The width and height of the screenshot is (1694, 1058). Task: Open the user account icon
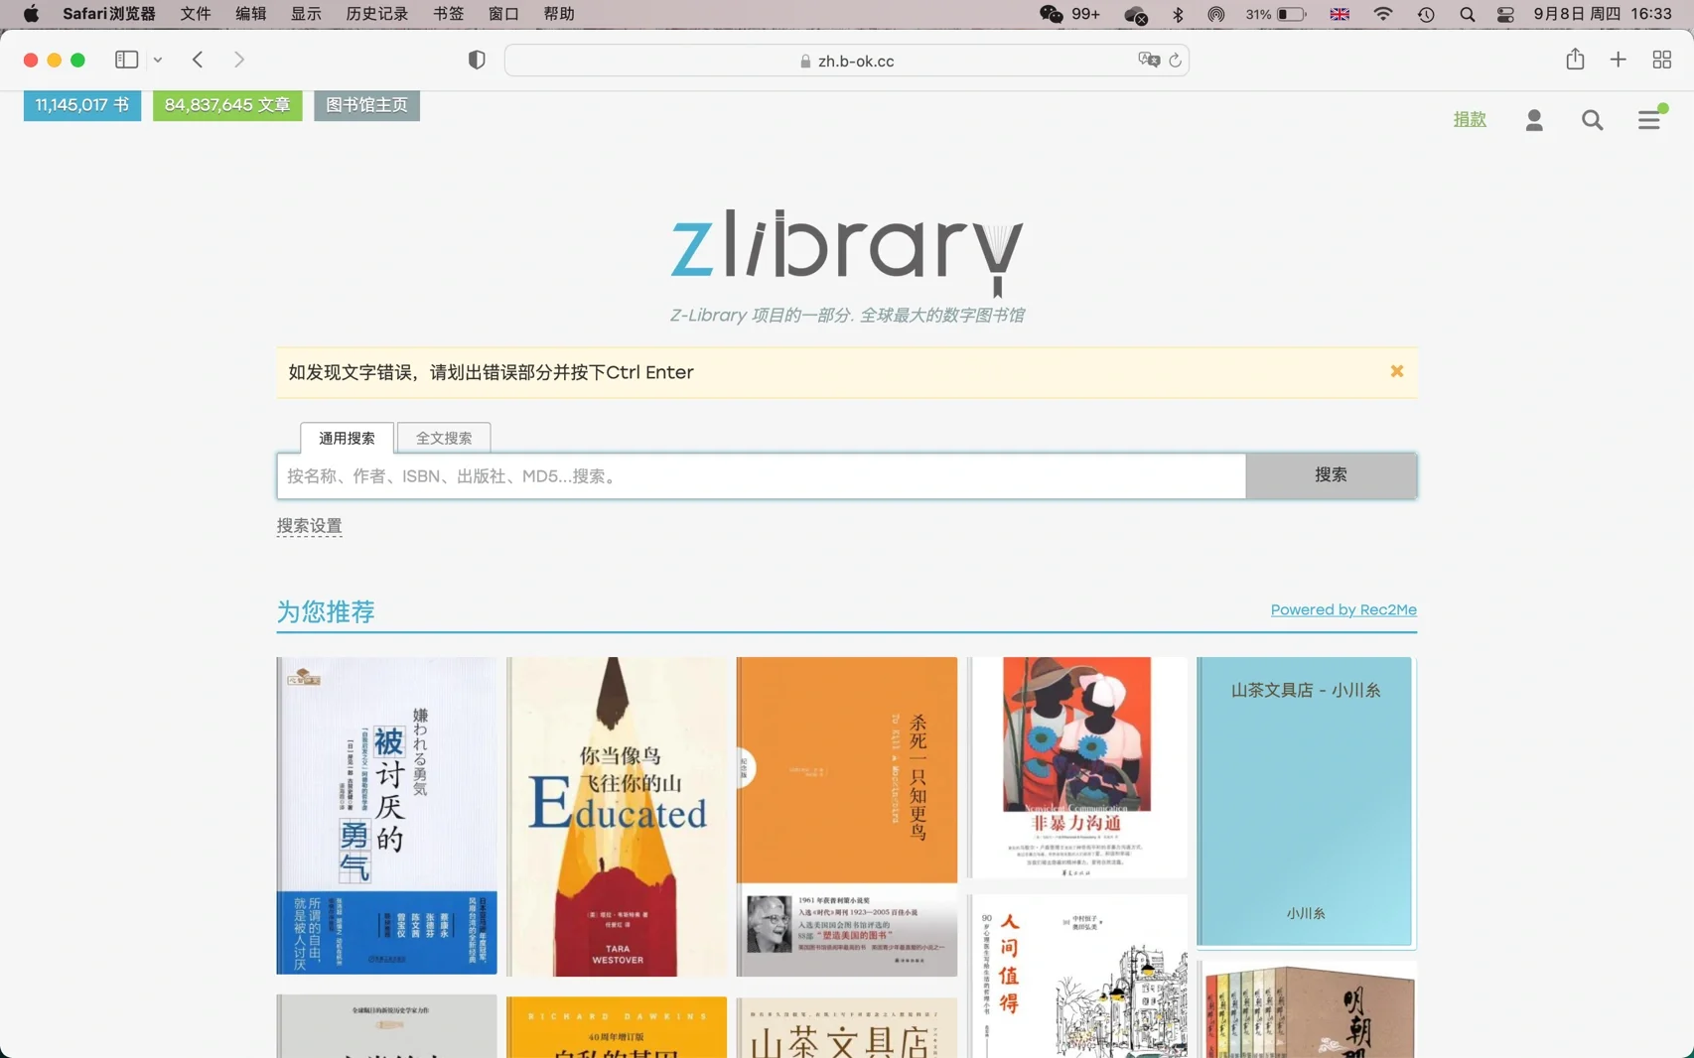(x=1534, y=120)
